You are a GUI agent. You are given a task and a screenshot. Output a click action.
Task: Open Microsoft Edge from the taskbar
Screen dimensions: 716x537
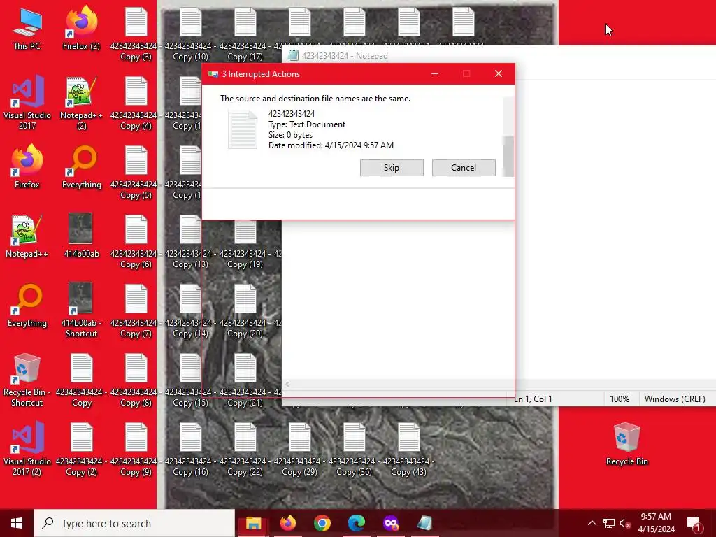coord(356,523)
